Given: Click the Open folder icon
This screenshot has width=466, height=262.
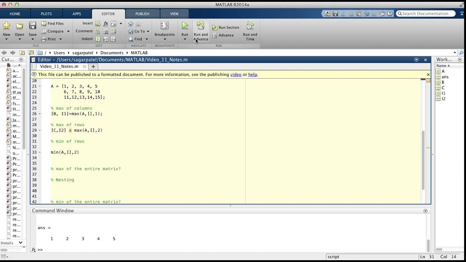Looking at the screenshot, I should pyautogui.click(x=19, y=25).
